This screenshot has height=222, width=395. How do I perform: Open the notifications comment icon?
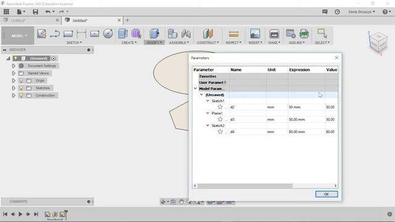325,12
